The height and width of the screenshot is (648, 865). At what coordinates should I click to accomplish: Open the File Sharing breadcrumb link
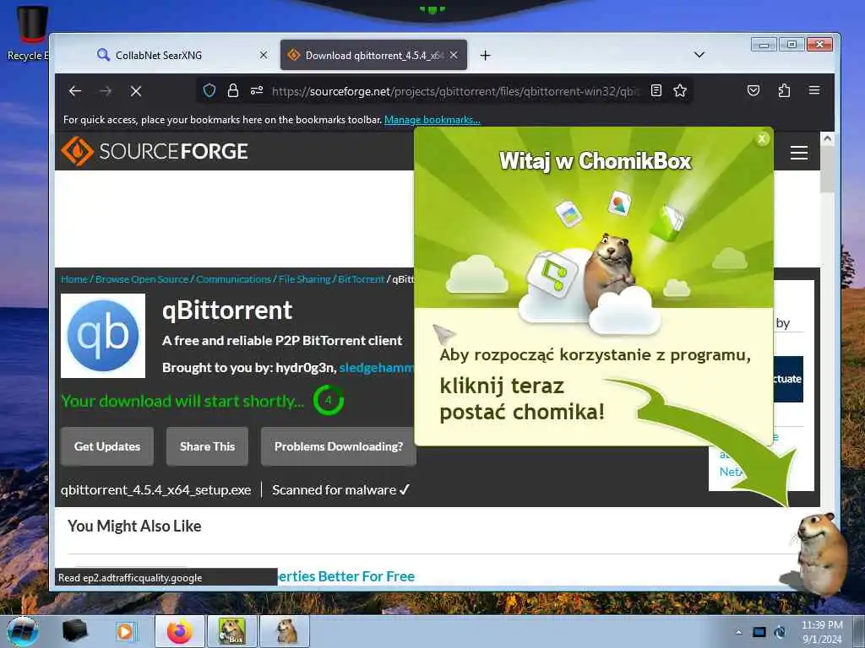point(304,279)
